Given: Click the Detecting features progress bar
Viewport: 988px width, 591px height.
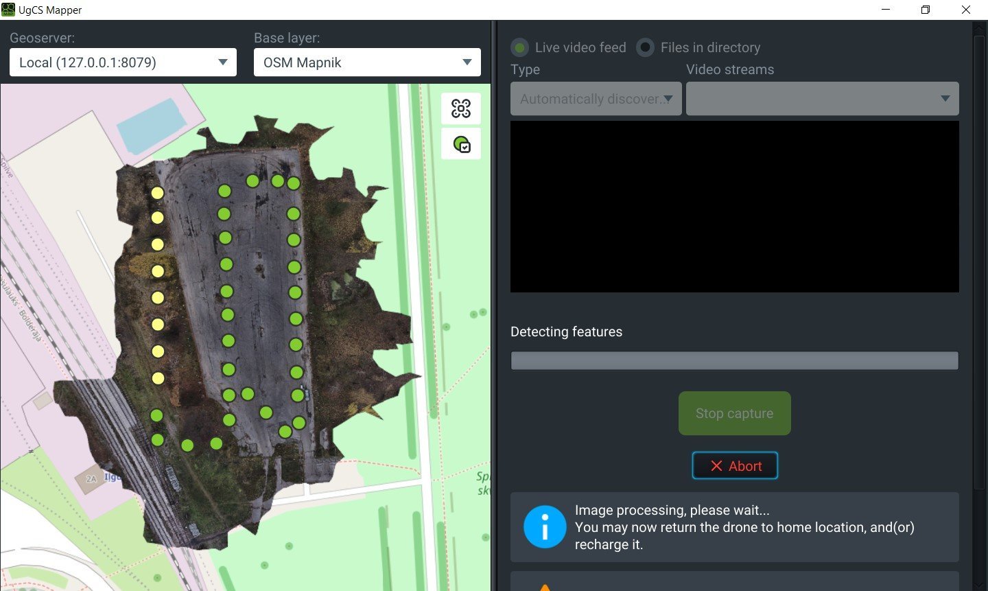Looking at the screenshot, I should coord(734,360).
